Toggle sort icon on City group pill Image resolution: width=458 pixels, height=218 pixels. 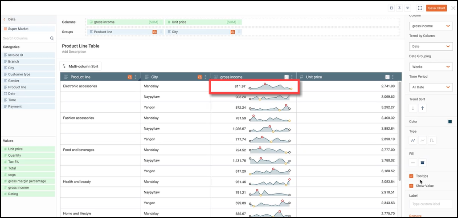pos(233,32)
